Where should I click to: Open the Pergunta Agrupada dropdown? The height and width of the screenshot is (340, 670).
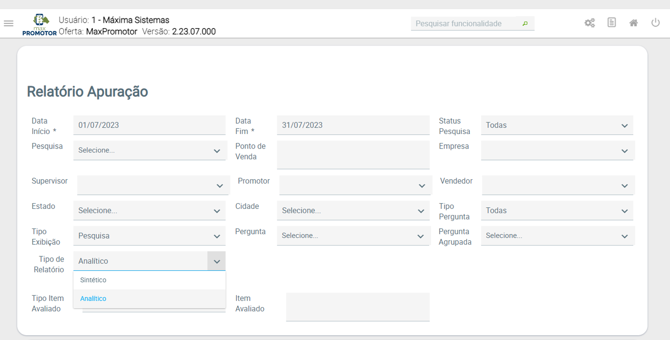click(558, 236)
